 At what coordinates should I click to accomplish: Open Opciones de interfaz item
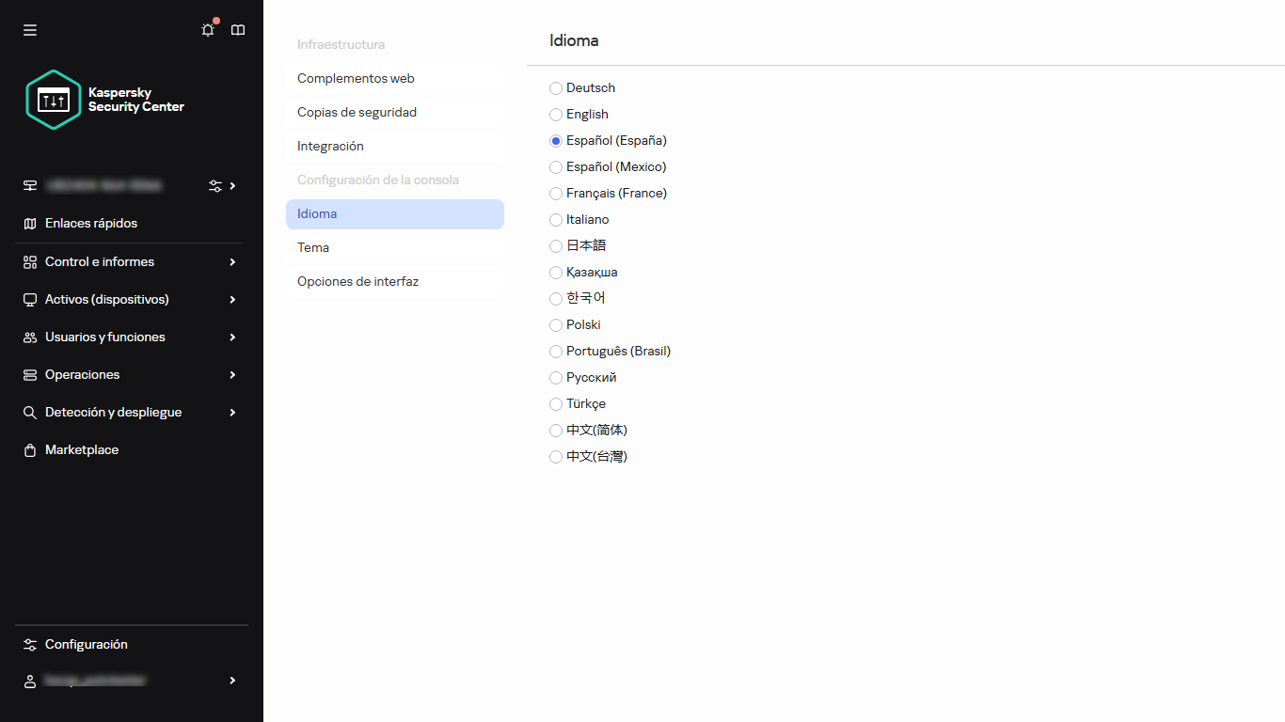click(x=395, y=282)
